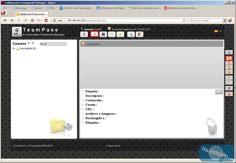This screenshot has height=163, width=236.
Task: Click the text field icon in right toolbar
Action: click(229, 82)
